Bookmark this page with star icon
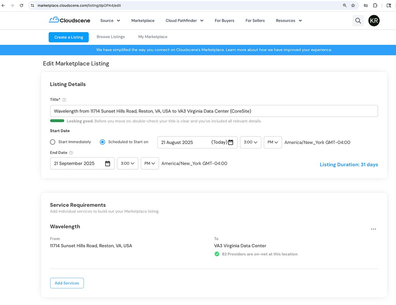This screenshot has height=305, width=396. point(353,5)
